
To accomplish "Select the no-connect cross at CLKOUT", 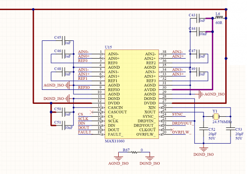I will click(x=172, y=130).
